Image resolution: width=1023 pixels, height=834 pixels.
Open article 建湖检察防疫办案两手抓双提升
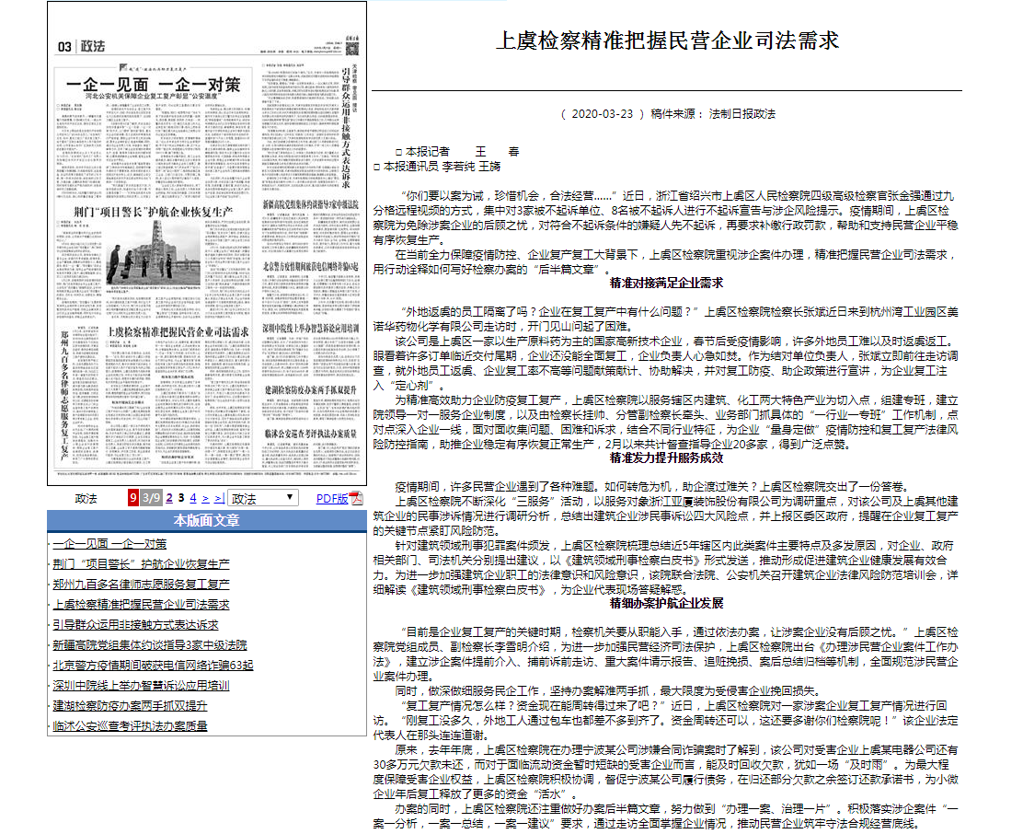(130, 705)
